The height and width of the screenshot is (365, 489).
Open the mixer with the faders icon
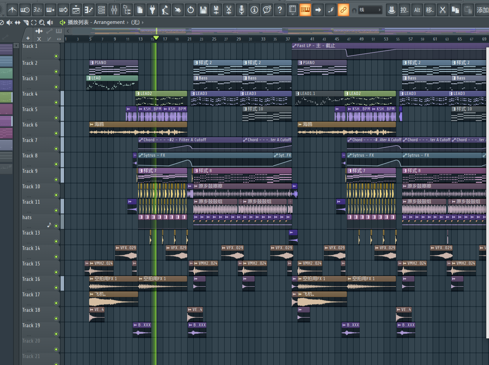(x=114, y=10)
